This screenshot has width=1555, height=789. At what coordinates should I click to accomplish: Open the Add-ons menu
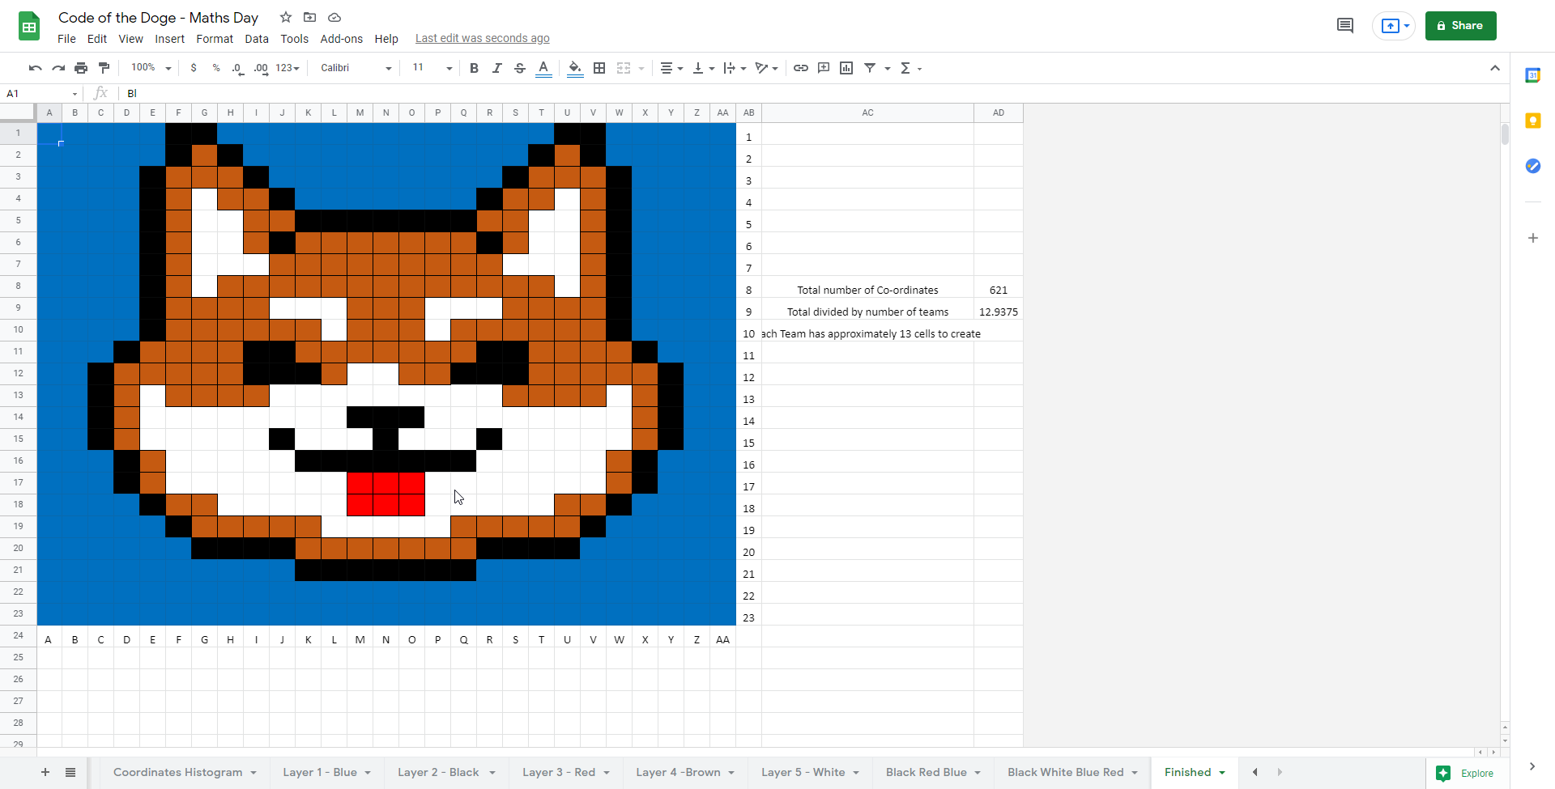pos(341,39)
